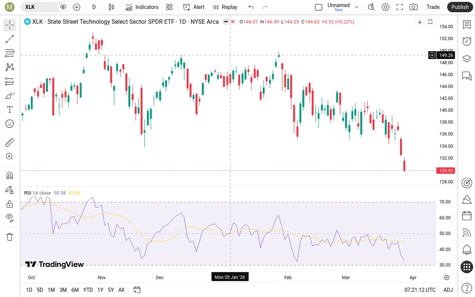Open the object tree layers panel
475x297 pixels.
[x=467, y=58]
